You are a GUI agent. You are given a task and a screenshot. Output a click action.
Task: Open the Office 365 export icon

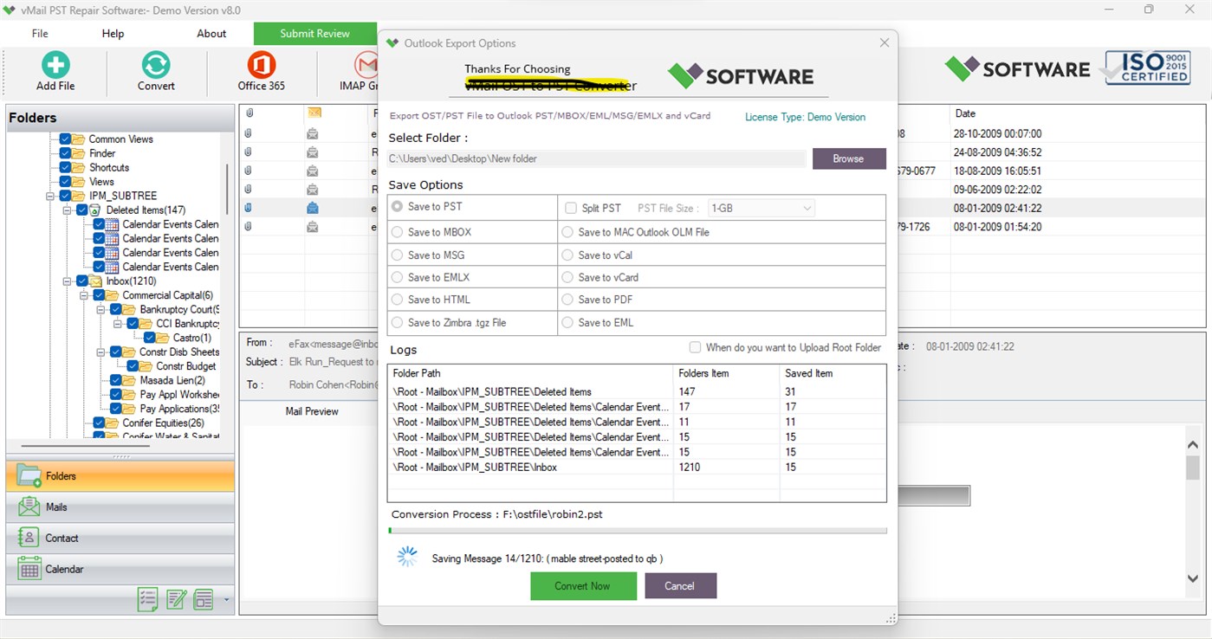pos(260,64)
